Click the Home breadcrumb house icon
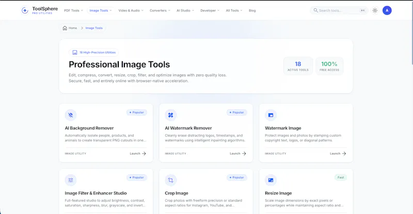Screen dimensions: 413x214 click(65, 28)
